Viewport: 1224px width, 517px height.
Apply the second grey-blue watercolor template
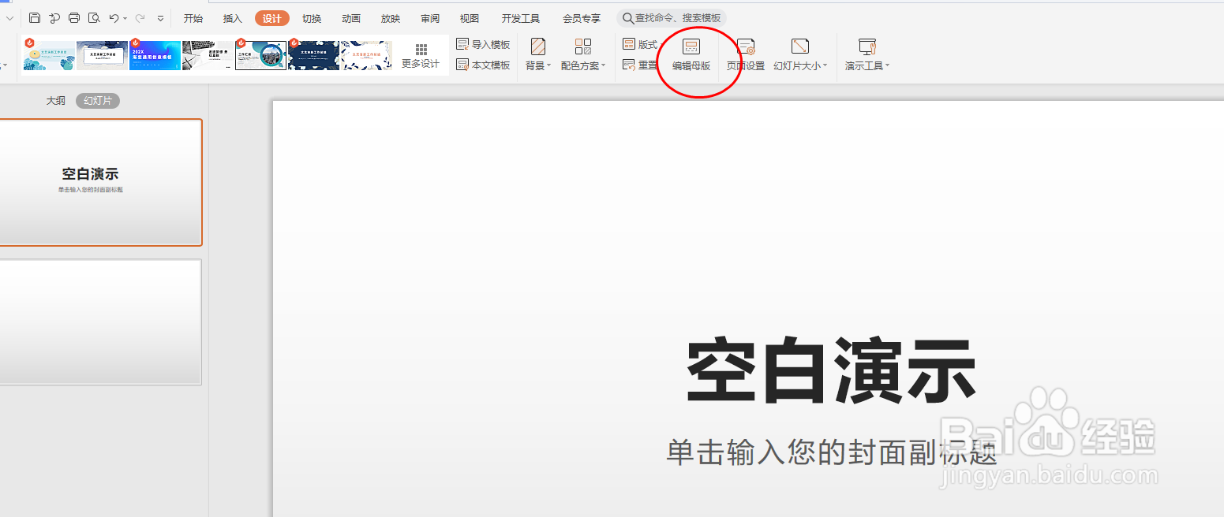pyautogui.click(x=103, y=56)
